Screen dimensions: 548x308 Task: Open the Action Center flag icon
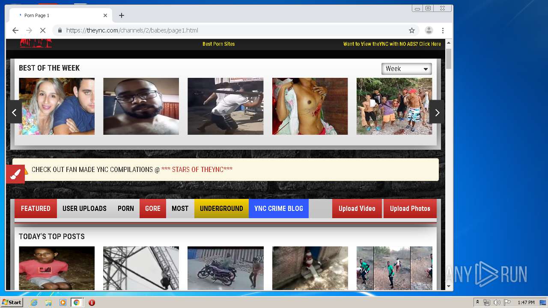pos(507,302)
